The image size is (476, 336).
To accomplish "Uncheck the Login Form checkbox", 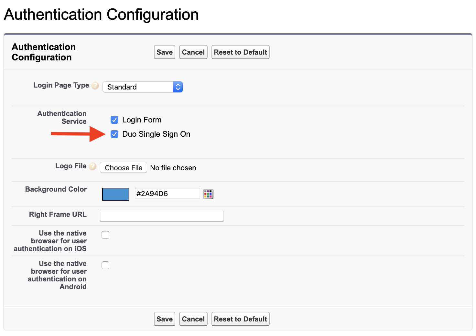I will tap(114, 120).
